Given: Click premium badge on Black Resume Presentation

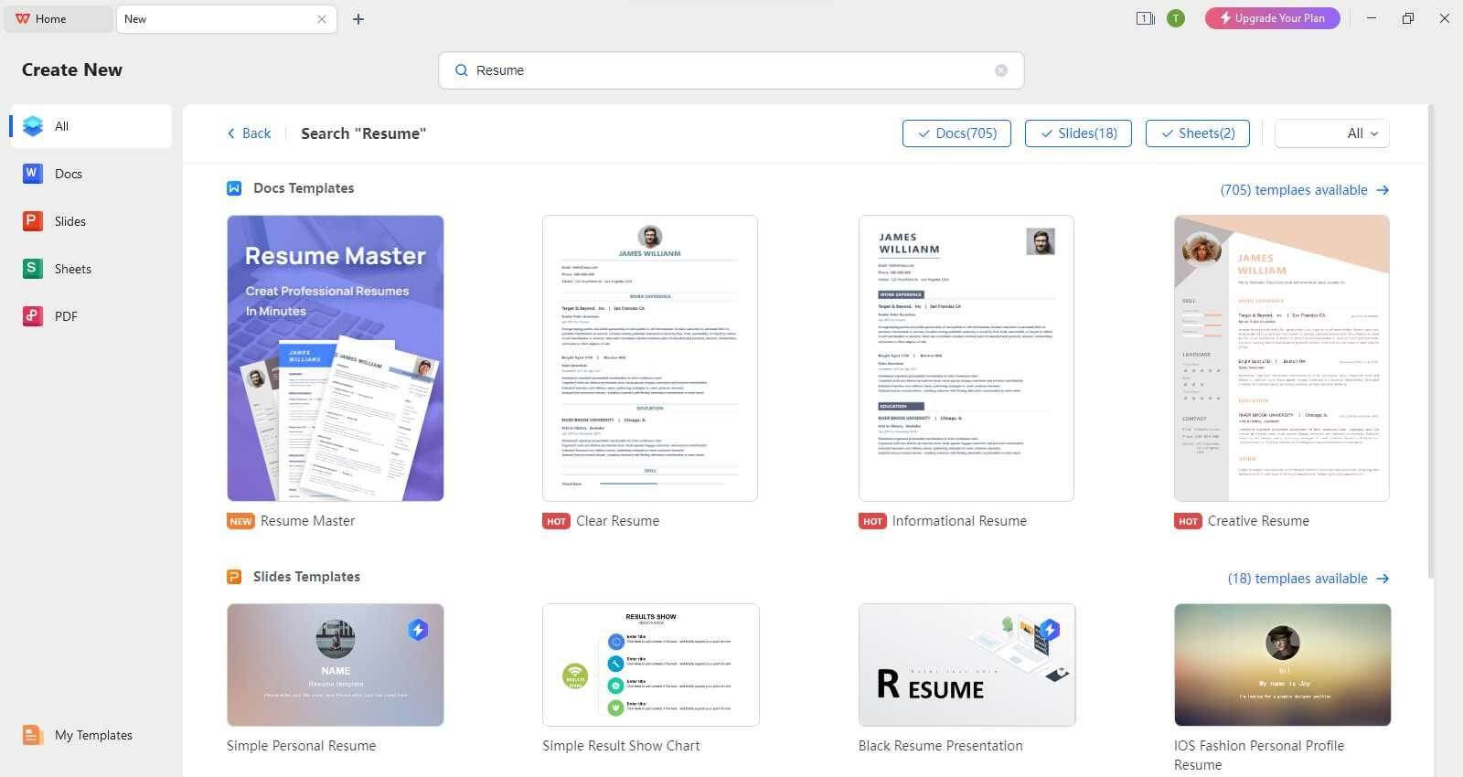Looking at the screenshot, I should [1050, 629].
